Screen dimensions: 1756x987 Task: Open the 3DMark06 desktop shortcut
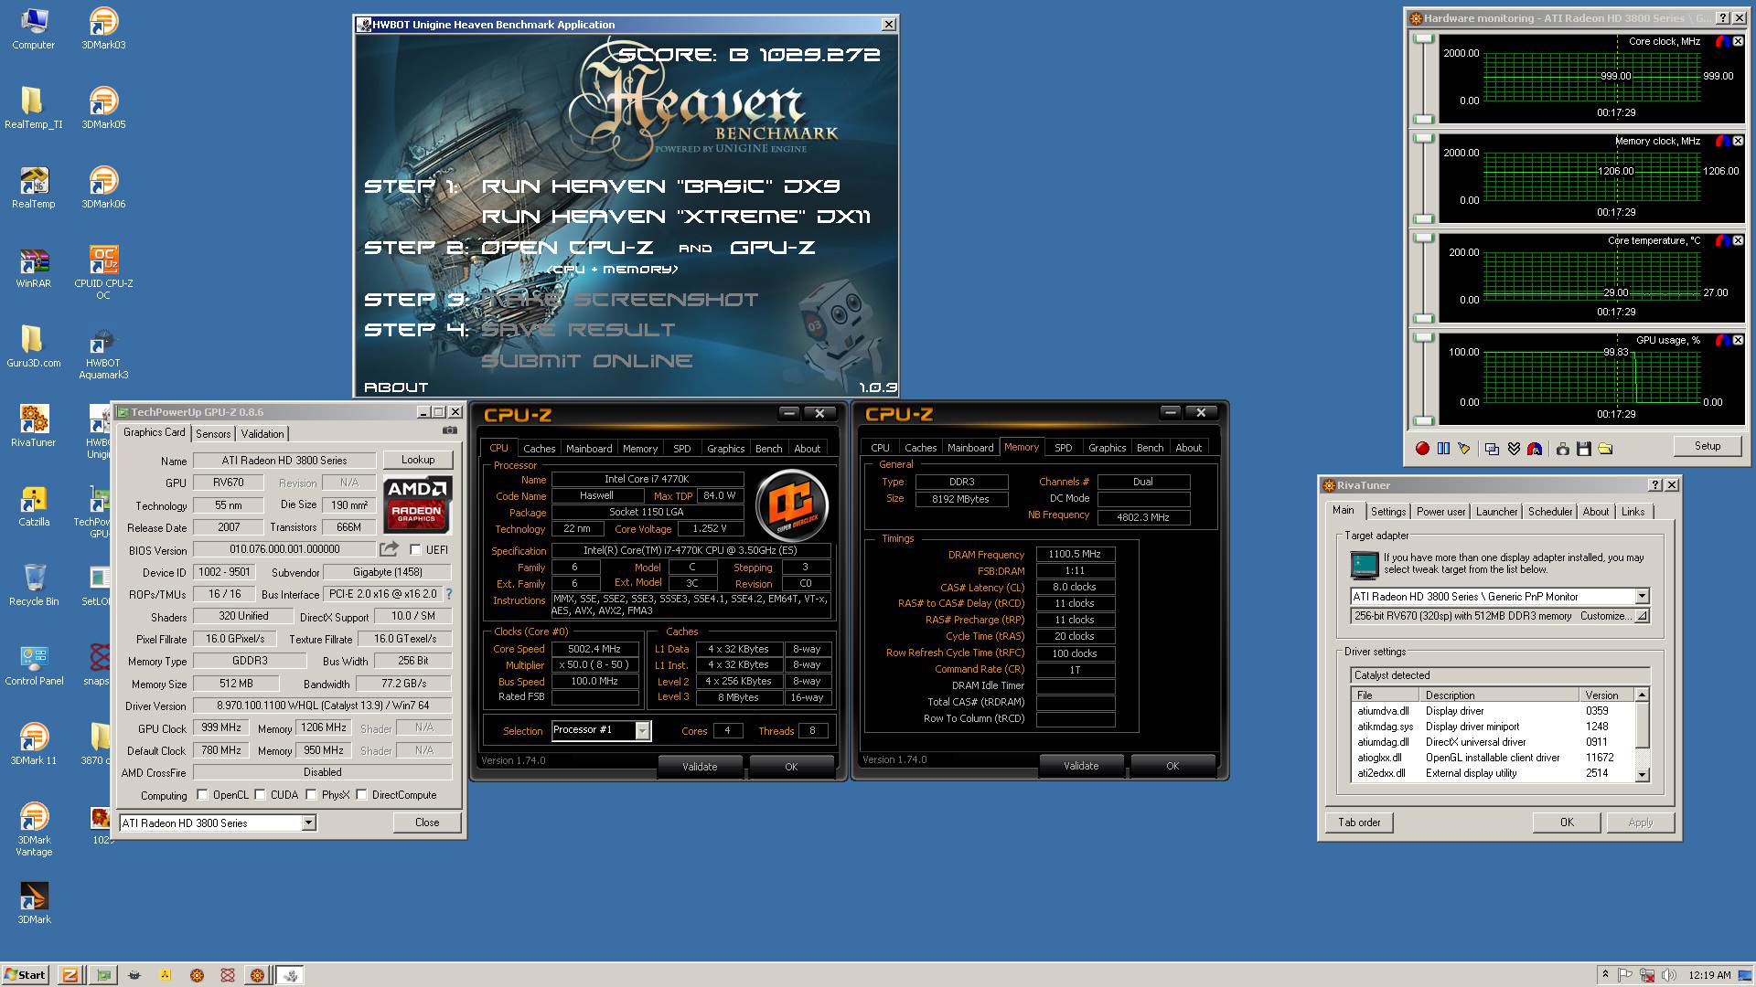pos(103,187)
